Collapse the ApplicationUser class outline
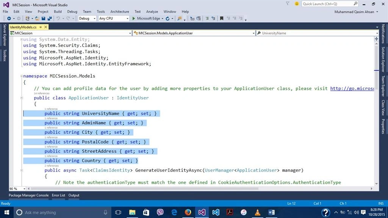This screenshot has height=218, width=388. click(x=22, y=98)
